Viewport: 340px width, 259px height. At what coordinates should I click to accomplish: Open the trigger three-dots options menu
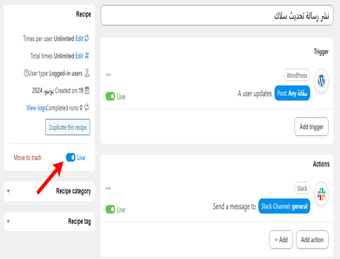108,75
